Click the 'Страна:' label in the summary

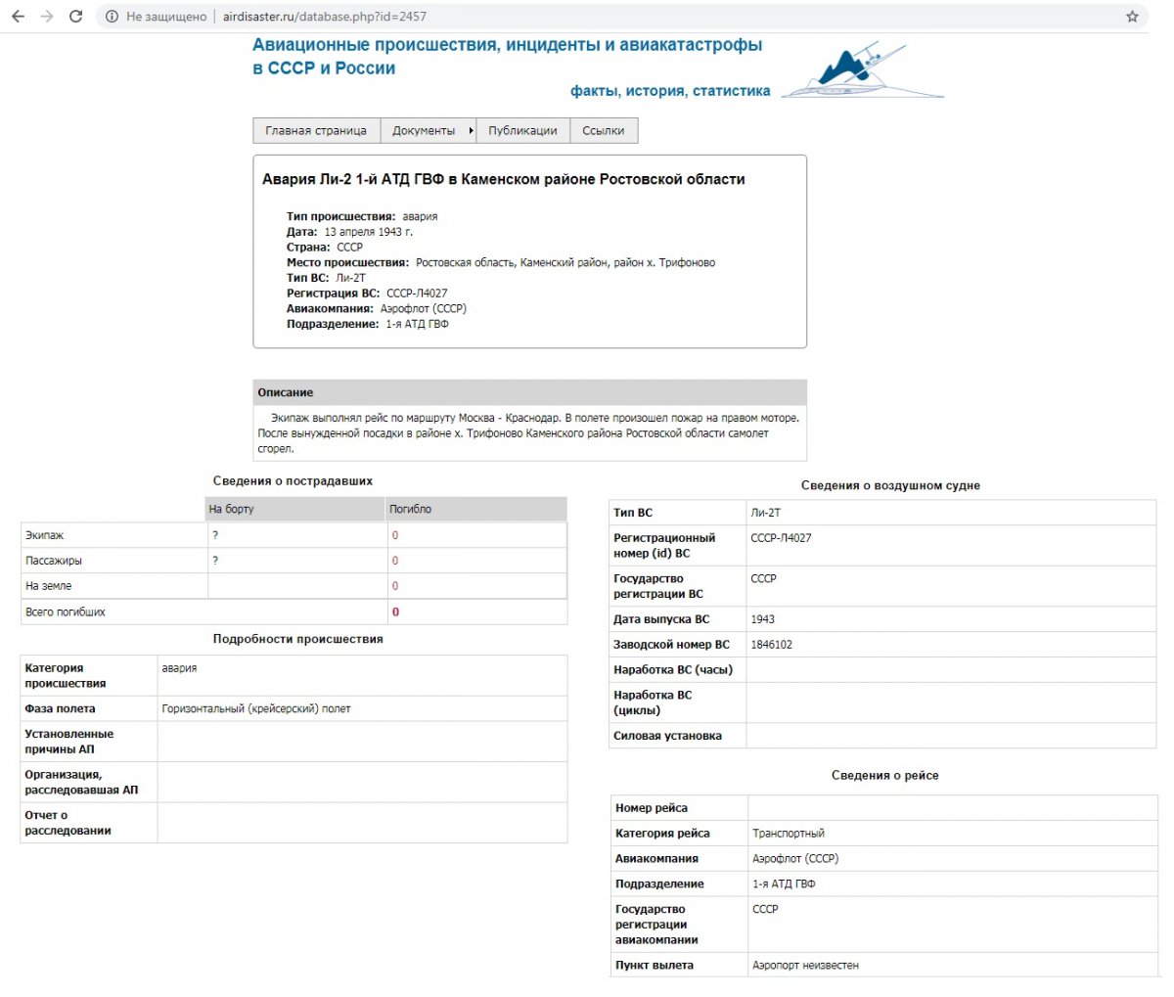[308, 248]
